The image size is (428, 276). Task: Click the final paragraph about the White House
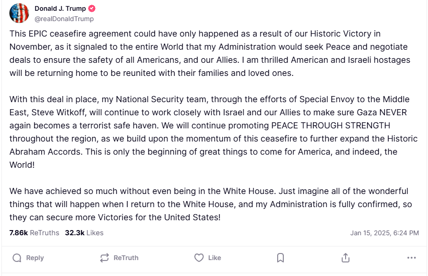(x=209, y=204)
